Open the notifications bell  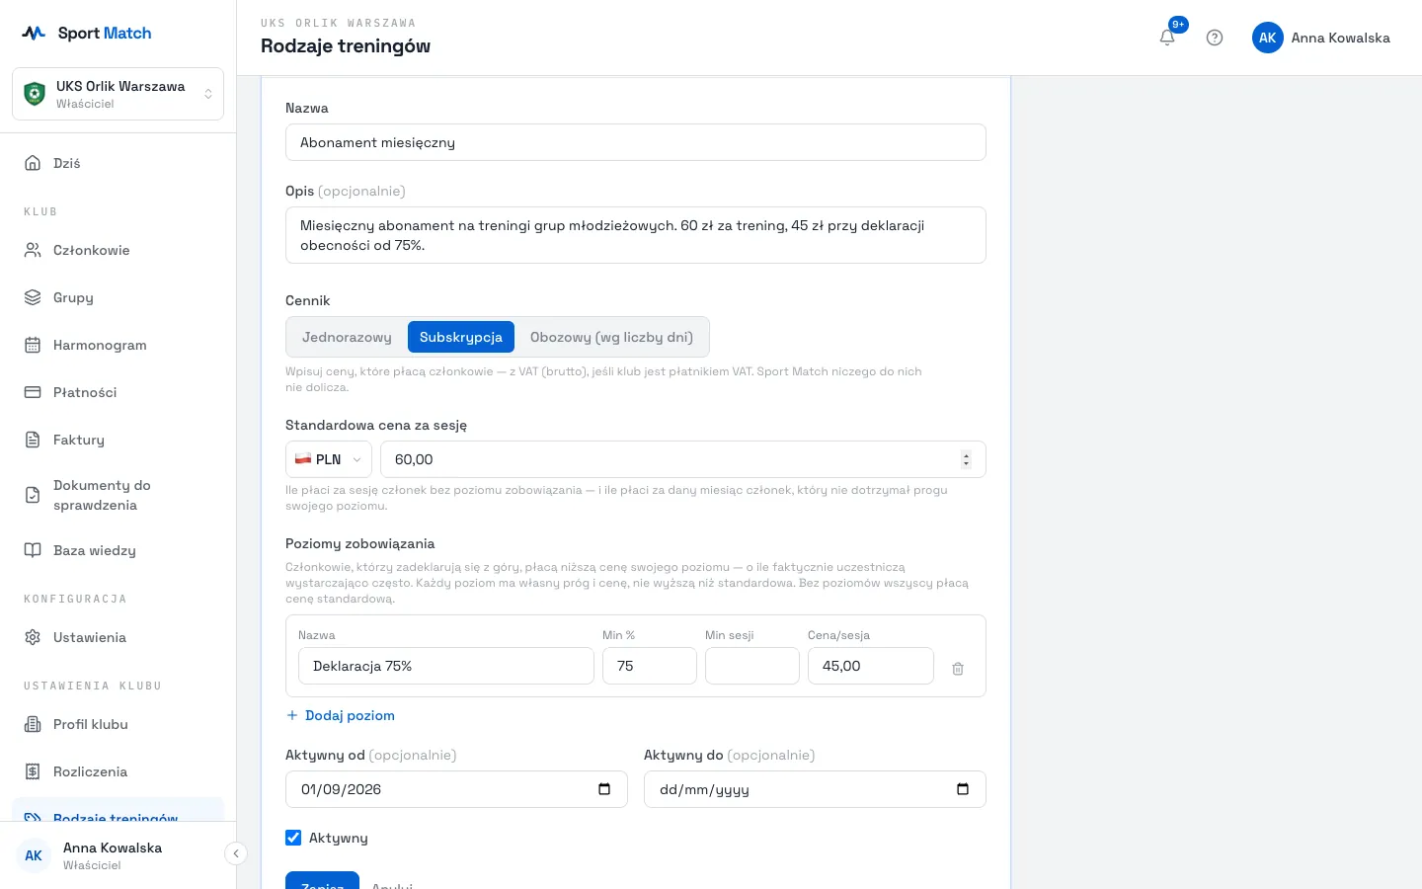[x=1167, y=38]
